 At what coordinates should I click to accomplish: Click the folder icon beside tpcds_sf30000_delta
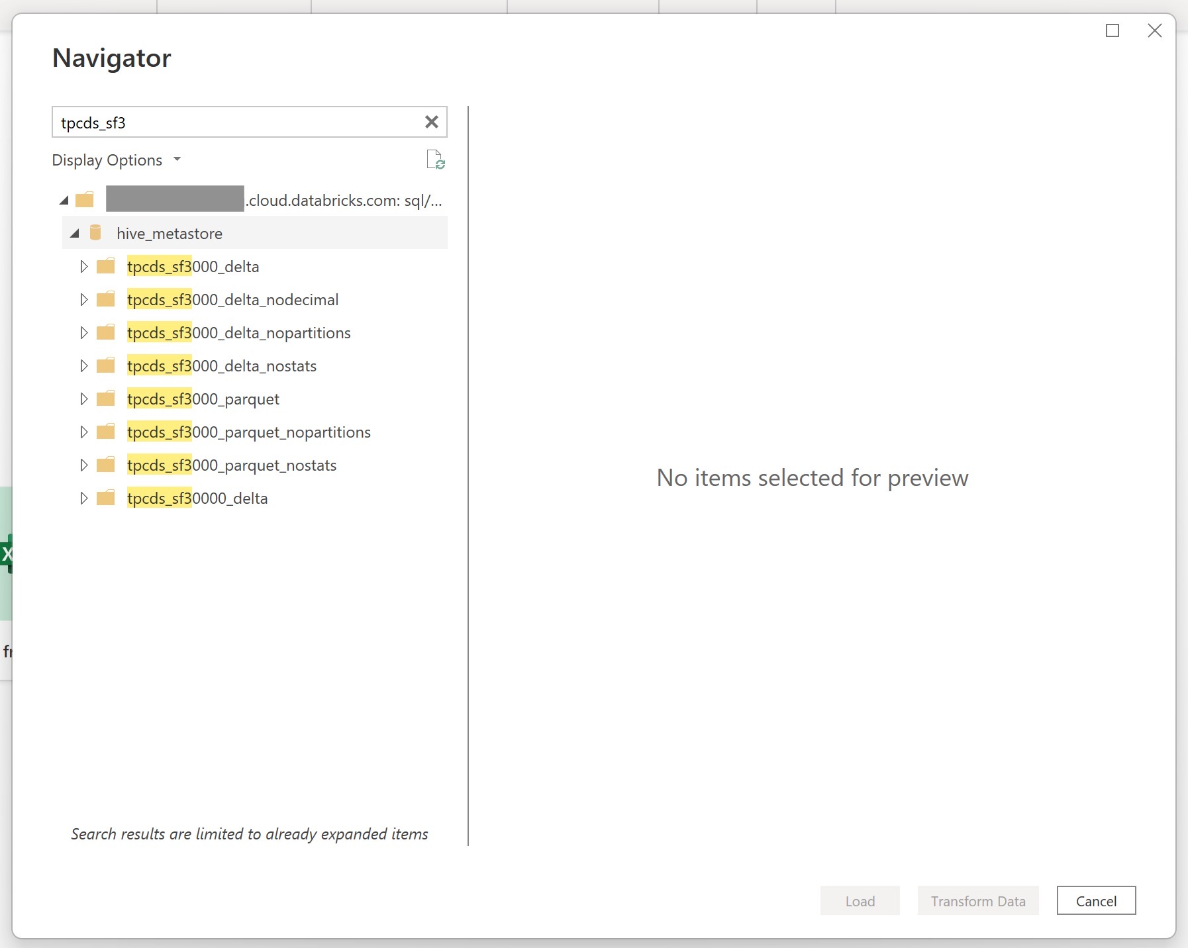(x=106, y=498)
